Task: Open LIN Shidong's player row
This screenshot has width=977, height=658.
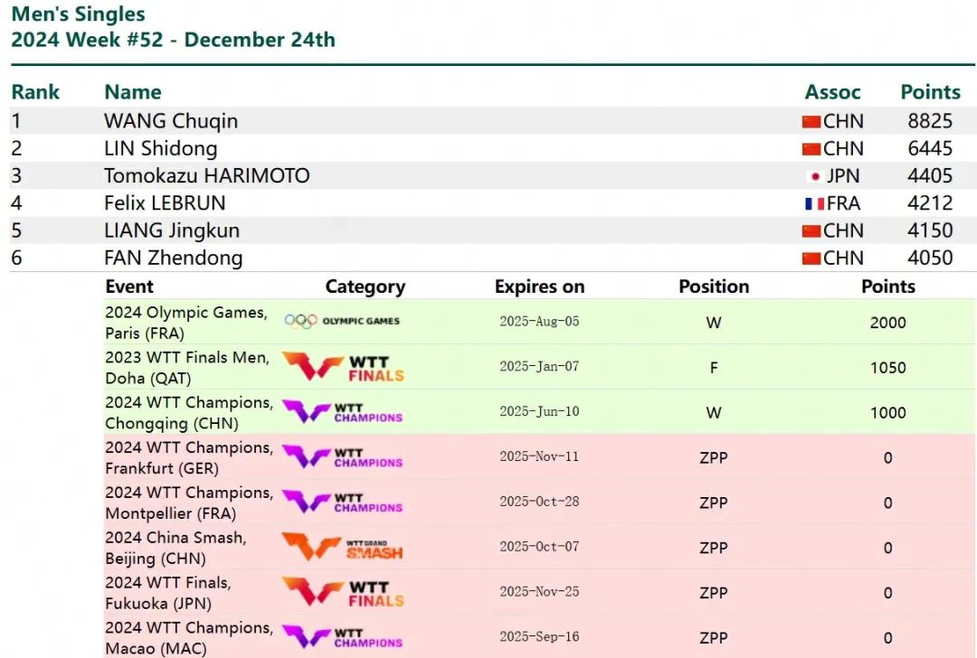Action: [x=160, y=148]
